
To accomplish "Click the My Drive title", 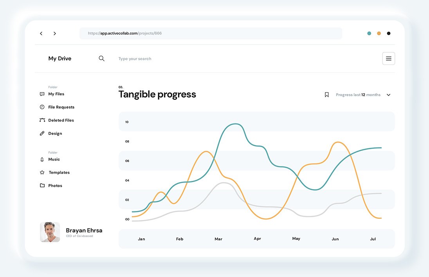I will point(60,59).
